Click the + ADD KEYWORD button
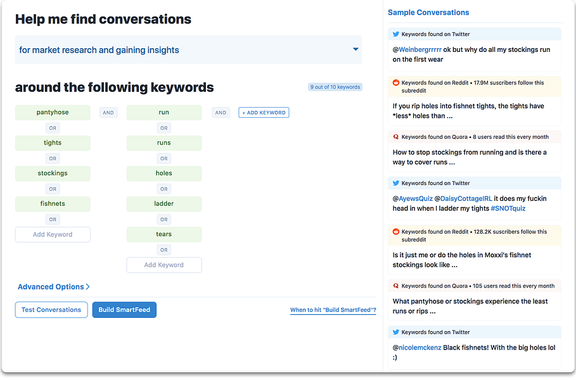 tap(264, 113)
